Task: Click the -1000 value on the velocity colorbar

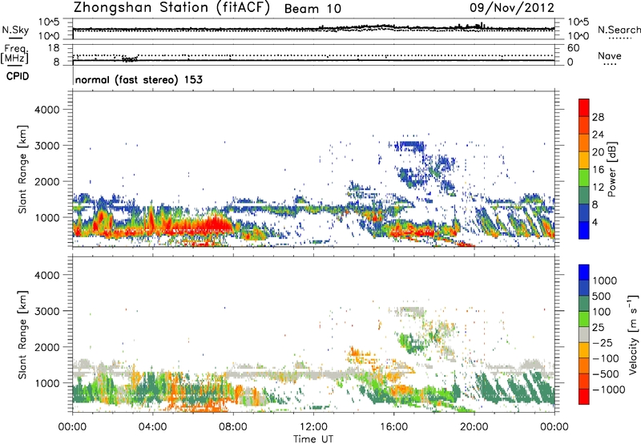Action: click(x=609, y=390)
